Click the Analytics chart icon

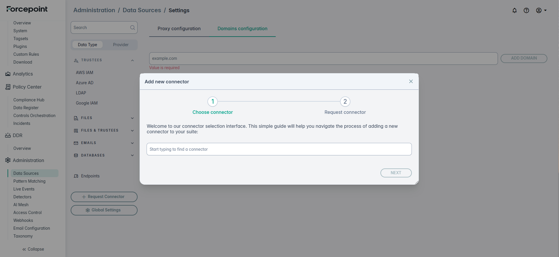[x=8, y=74]
